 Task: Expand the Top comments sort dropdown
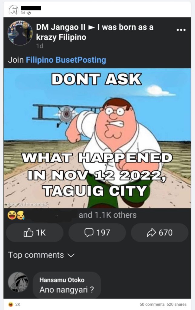pyautogui.click(x=41, y=255)
